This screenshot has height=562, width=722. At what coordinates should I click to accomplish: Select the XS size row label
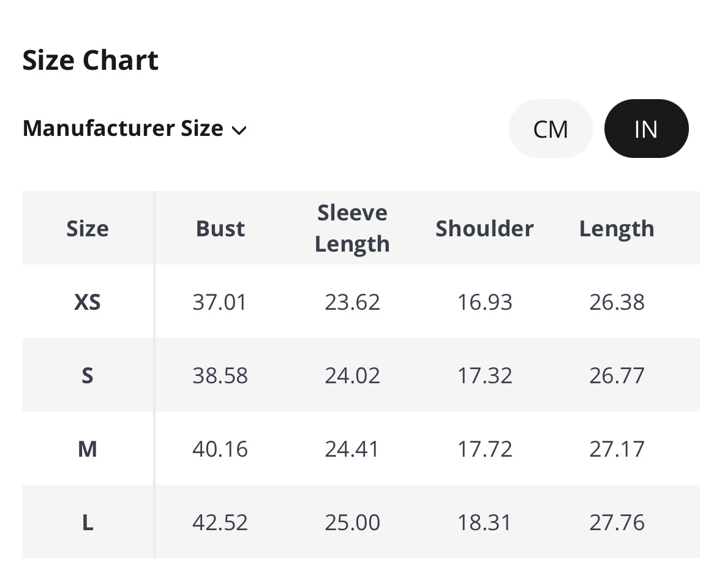[x=88, y=302]
